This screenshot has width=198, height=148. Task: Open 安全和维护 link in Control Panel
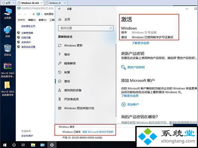click(27, 136)
